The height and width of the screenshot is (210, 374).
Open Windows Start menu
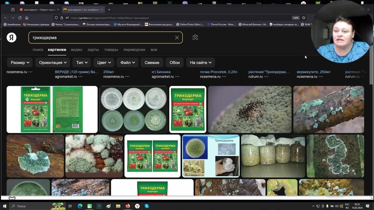point(4,206)
